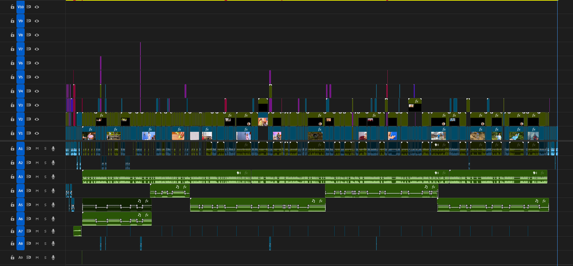This screenshot has width=573, height=266.
Task: Toggle sync lock on track A4
Action: click(29, 191)
